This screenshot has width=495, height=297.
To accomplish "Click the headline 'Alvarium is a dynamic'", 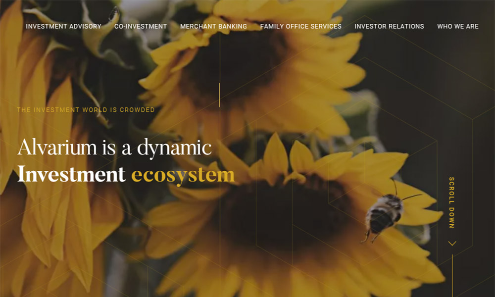I will pos(114,148).
